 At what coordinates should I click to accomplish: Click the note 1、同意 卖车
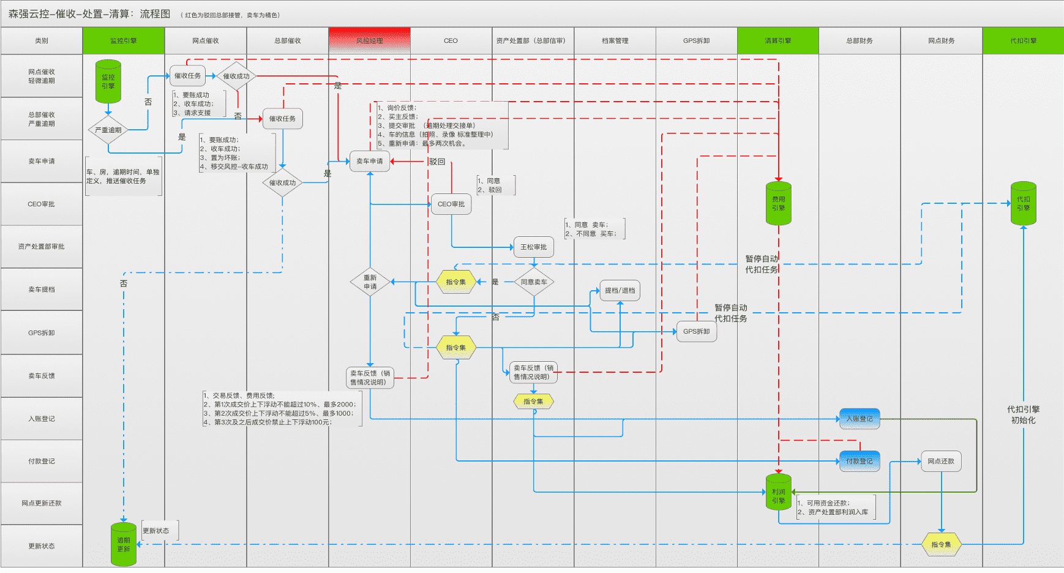pyautogui.click(x=594, y=229)
